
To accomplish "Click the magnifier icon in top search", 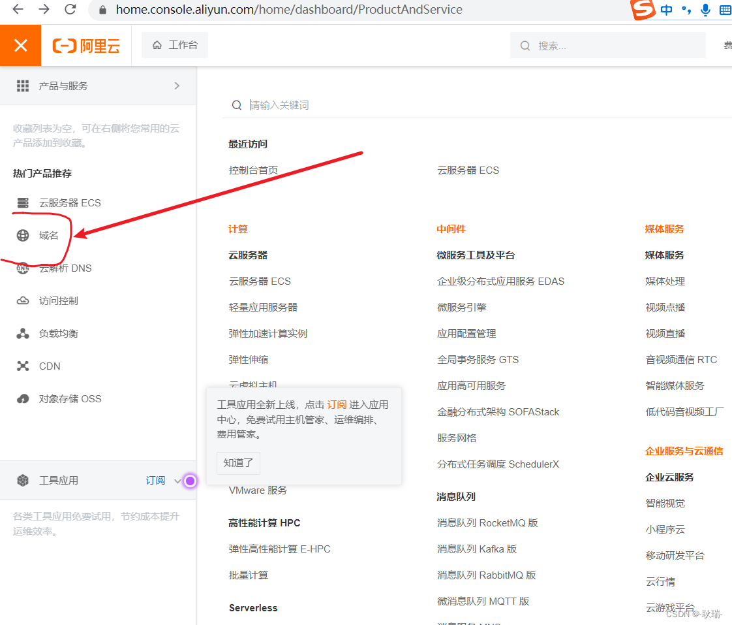I will [525, 46].
